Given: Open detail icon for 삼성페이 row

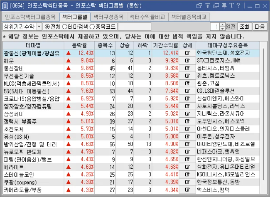Looking at the screenshot, I should coord(187,114).
